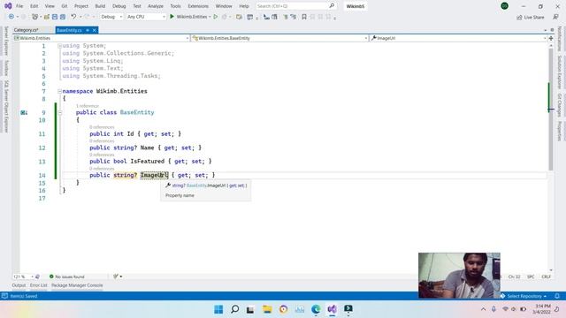Open the Project menu
The image size is (566, 318).
point(81,6)
